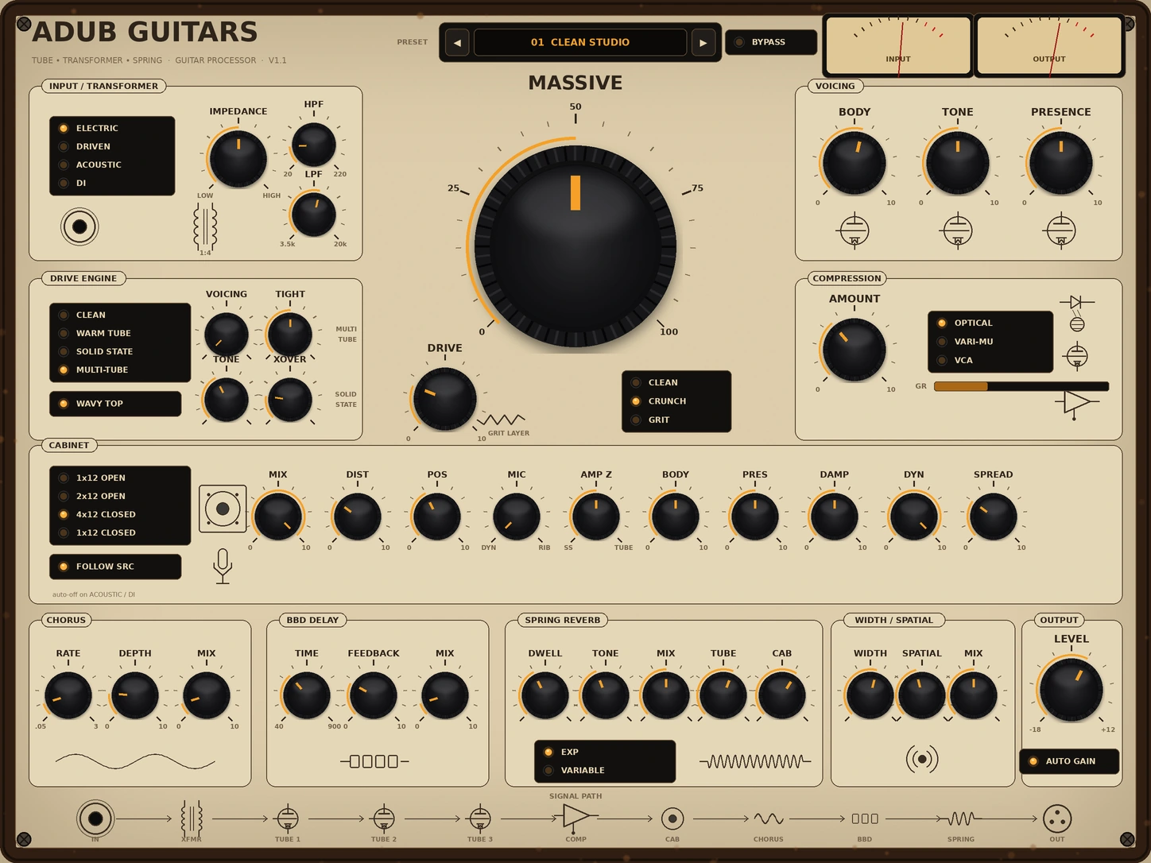Disable FOLLOW SRC in Cabinet

pyautogui.click(x=115, y=567)
